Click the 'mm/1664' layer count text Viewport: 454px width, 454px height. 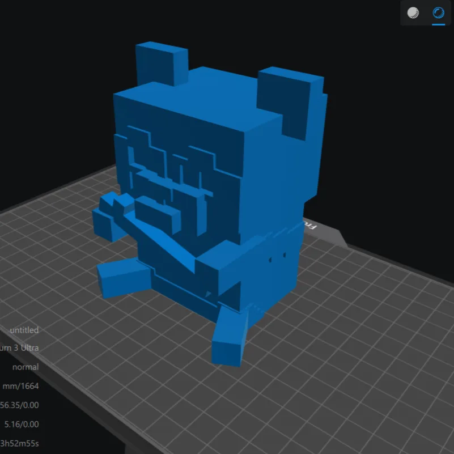click(20, 386)
